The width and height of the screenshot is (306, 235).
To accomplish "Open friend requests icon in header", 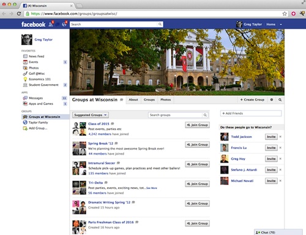I will tap(51, 24).
